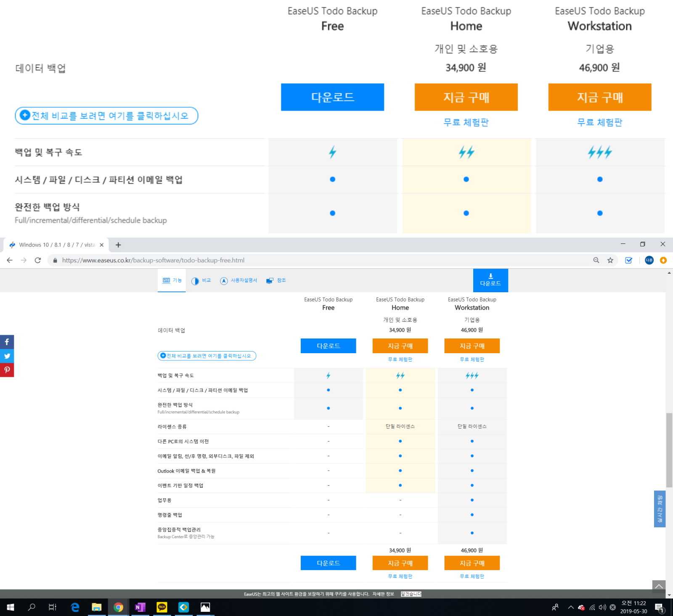The width and height of the screenshot is (673, 616).
Task: Open Task View on the taskbar
Action: pos(53,607)
